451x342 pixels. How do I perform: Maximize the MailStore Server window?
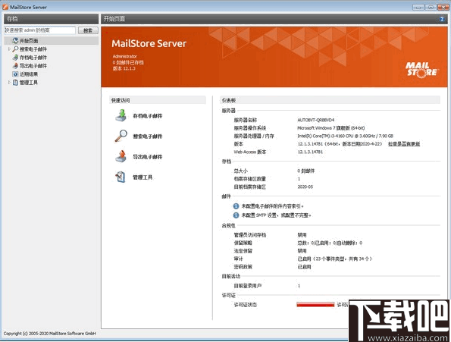431,7
